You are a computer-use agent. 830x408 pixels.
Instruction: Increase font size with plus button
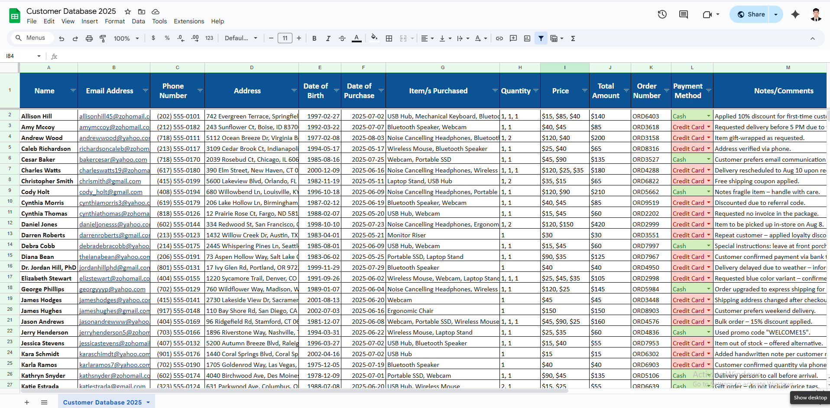(x=299, y=38)
